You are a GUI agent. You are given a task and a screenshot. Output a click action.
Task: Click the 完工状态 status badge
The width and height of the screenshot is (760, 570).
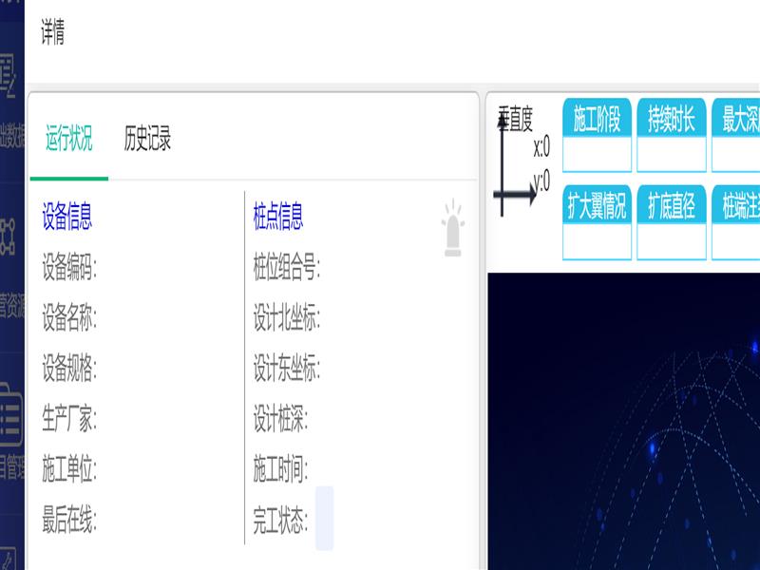(324, 519)
